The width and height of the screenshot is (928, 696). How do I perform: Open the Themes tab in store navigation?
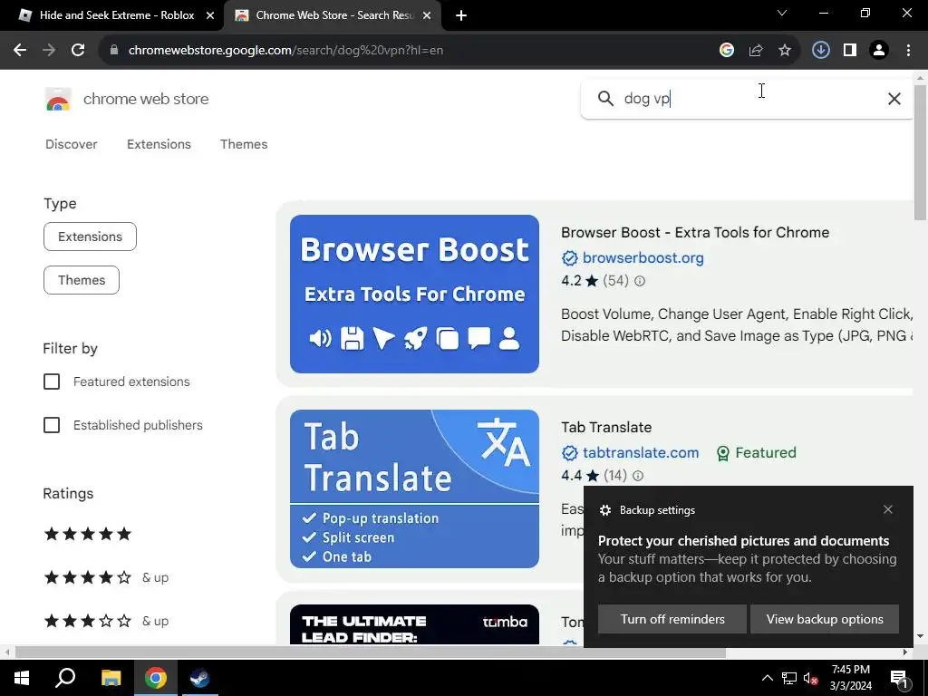[x=244, y=144]
